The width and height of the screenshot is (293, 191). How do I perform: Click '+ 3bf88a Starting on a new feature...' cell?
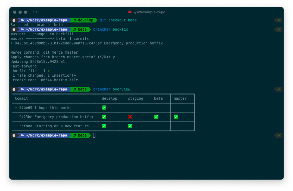point(55,126)
